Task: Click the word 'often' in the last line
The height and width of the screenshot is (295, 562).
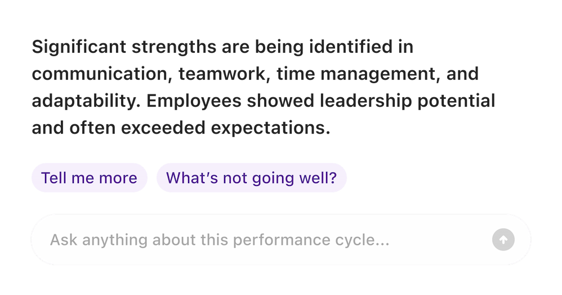Action: 92,128
